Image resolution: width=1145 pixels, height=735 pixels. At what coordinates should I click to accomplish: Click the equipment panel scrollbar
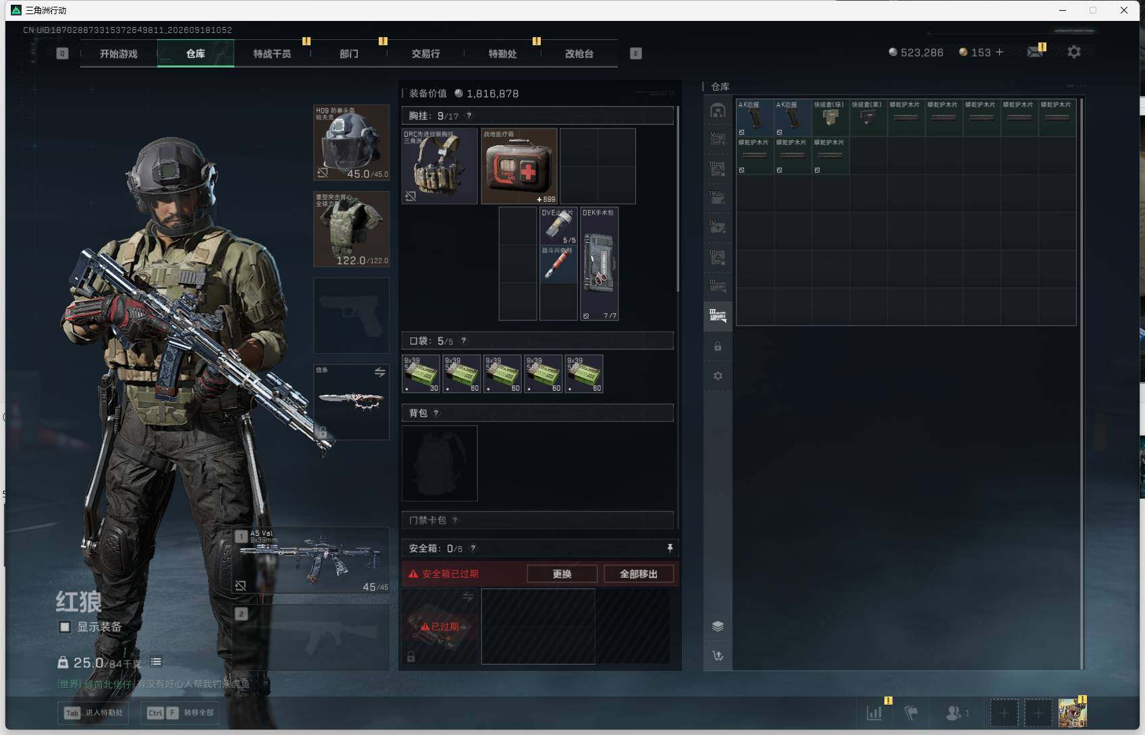coord(677,199)
